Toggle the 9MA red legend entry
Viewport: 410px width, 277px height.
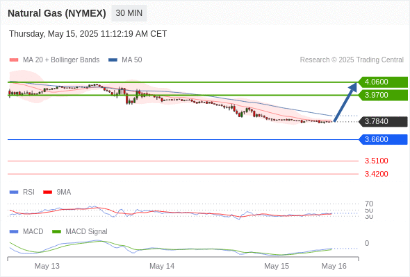tap(57, 192)
